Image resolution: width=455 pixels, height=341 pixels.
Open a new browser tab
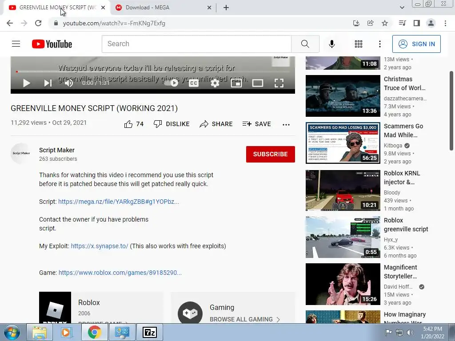[x=226, y=8]
